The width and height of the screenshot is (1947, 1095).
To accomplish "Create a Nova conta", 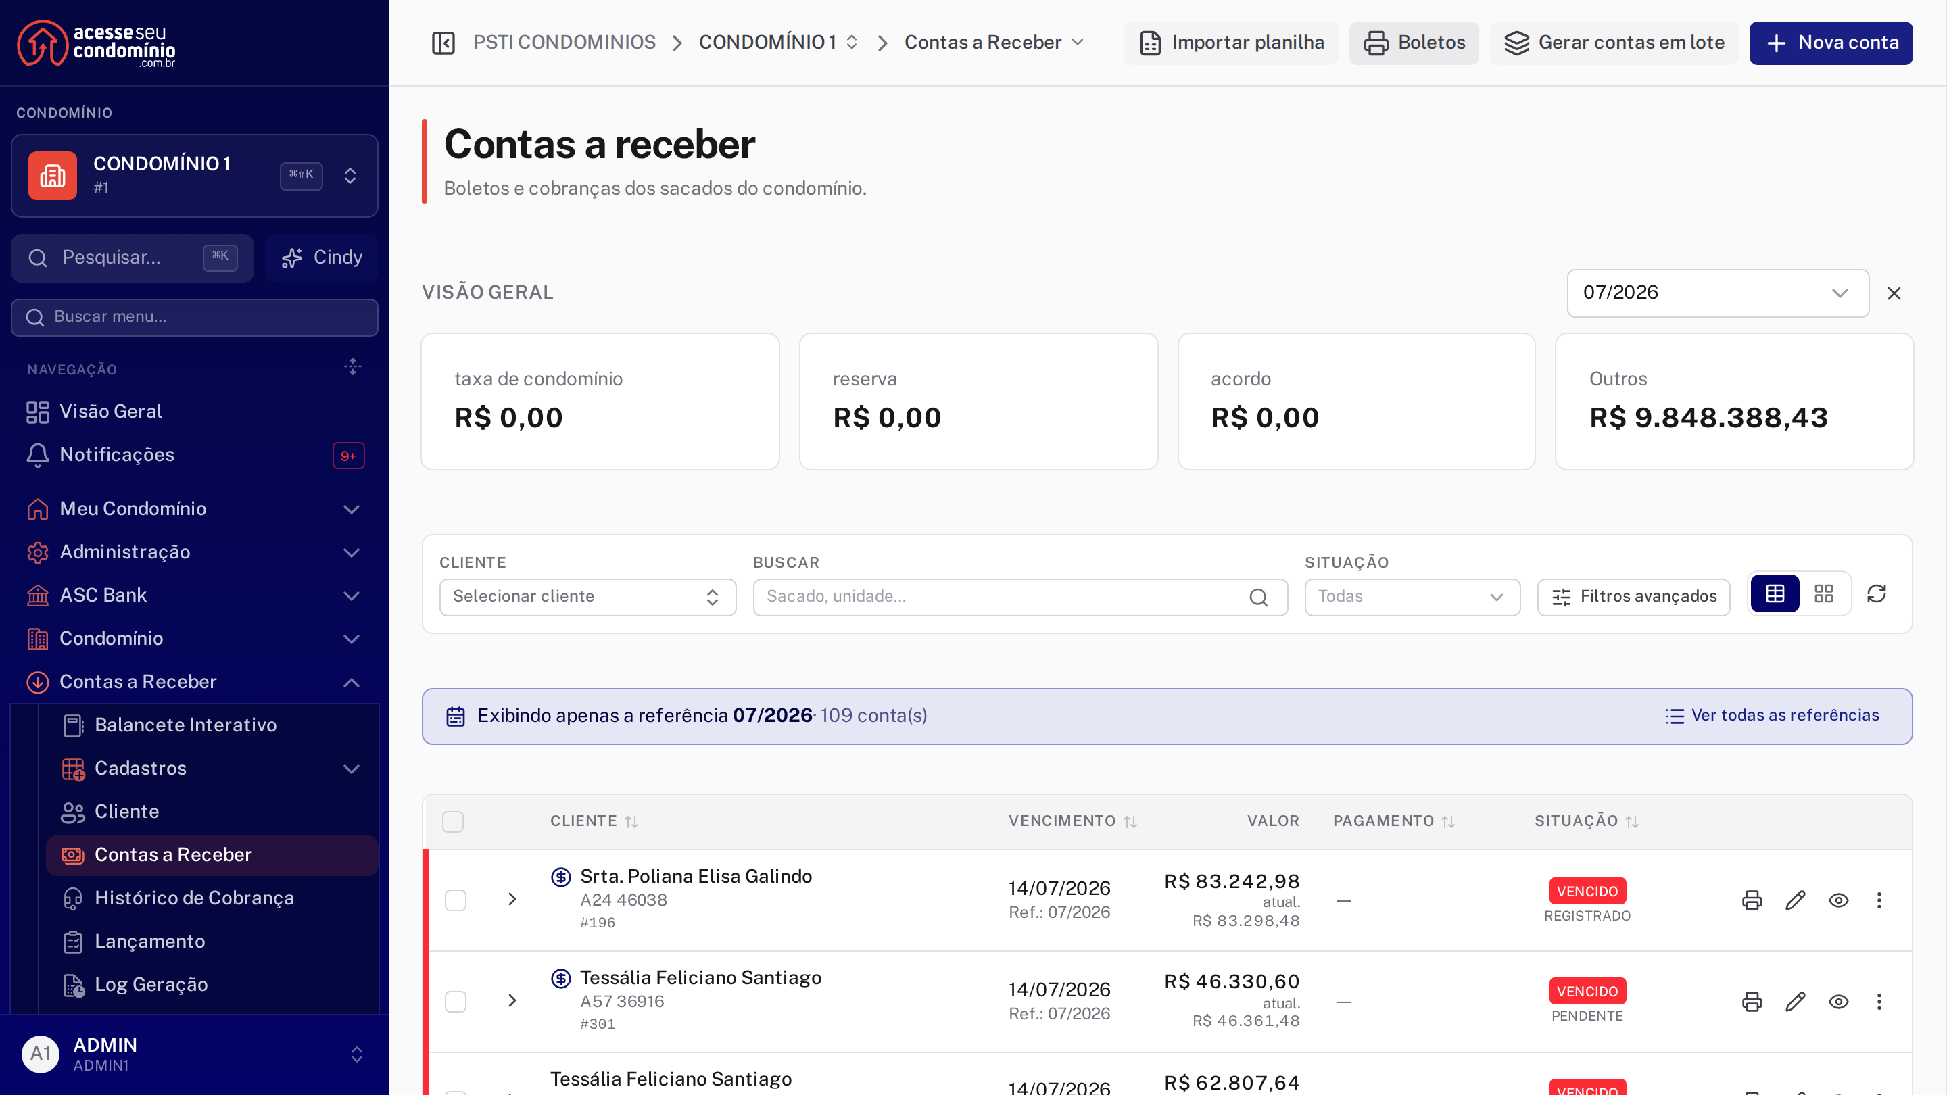I will pos(1831,43).
